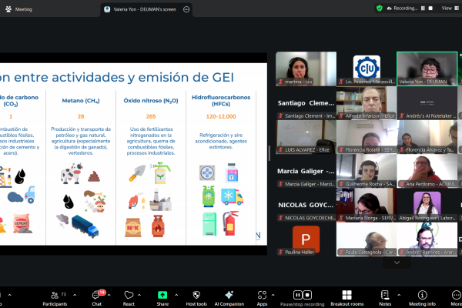462x308 pixels.
Task: Click muted mic icon on LUIS ALVAREZ tile
Action: point(281,149)
